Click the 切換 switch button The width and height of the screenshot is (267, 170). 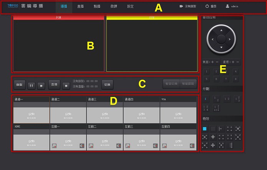point(107,85)
